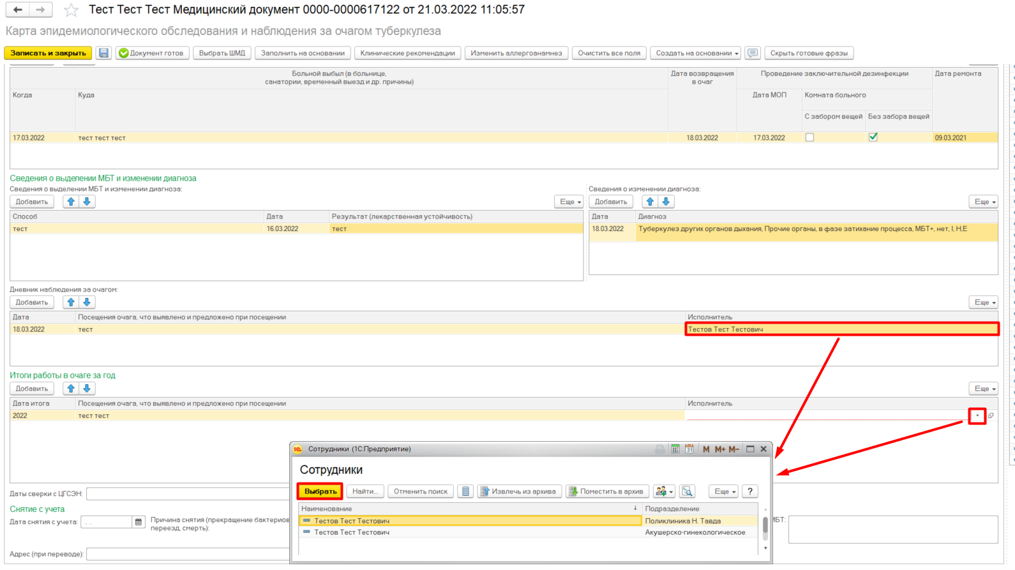Click the list view mode icon in Сотрудники
This screenshot has width=1015, height=570.
[x=466, y=491]
